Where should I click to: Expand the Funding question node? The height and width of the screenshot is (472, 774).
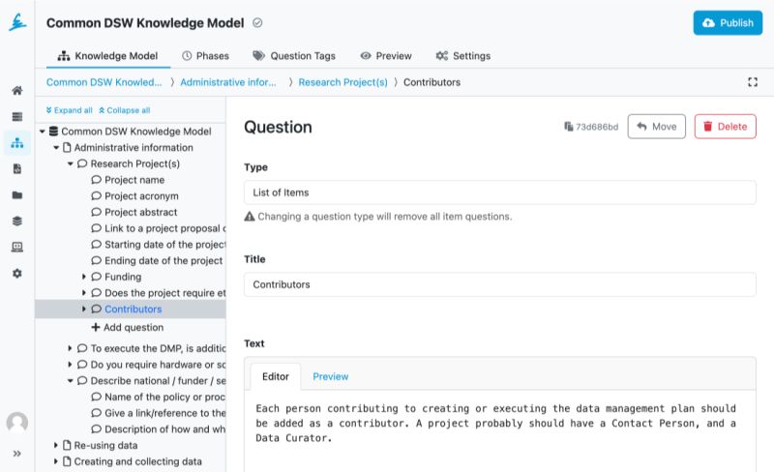[x=84, y=278]
